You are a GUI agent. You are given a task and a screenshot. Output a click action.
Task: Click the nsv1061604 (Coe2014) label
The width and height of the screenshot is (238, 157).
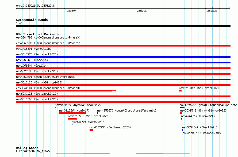point(32,66)
